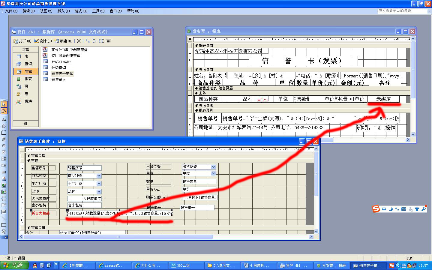The image size is (432, 270).
Task: Expand the 出货位置 combo box arrow
Action: pyautogui.click(x=213, y=167)
